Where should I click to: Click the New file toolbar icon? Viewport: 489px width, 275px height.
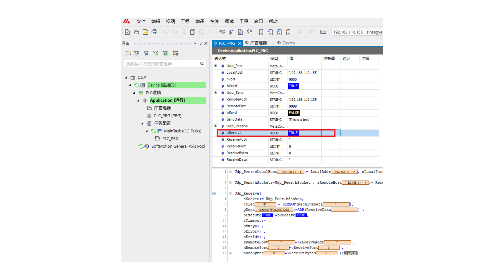(x=127, y=32)
